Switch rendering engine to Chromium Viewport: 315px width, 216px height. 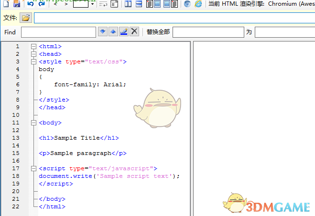point(187,4)
